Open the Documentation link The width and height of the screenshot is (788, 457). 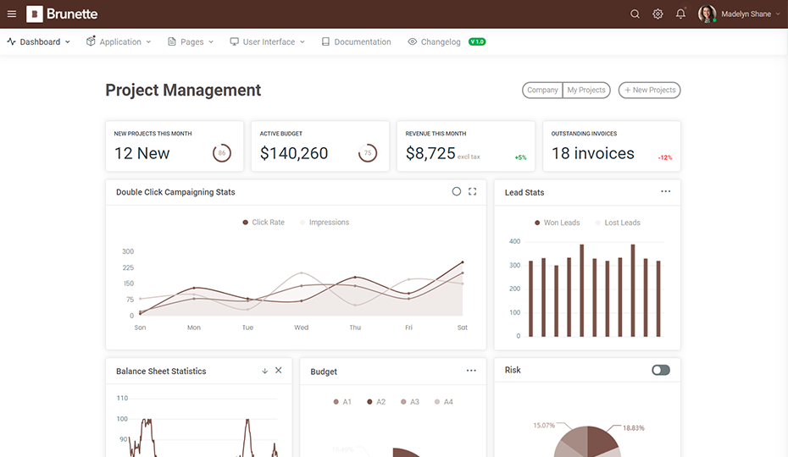click(x=357, y=41)
